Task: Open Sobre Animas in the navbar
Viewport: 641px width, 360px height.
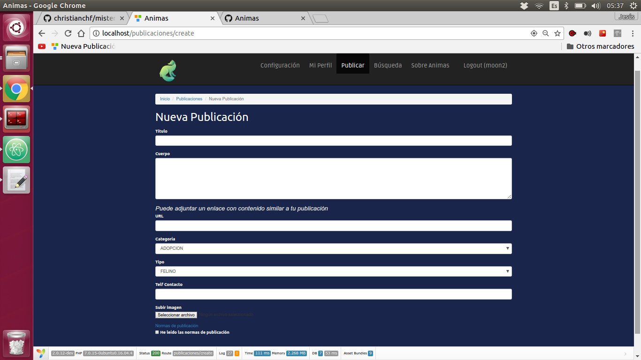Action: pyautogui.click(x=430, y=65)
